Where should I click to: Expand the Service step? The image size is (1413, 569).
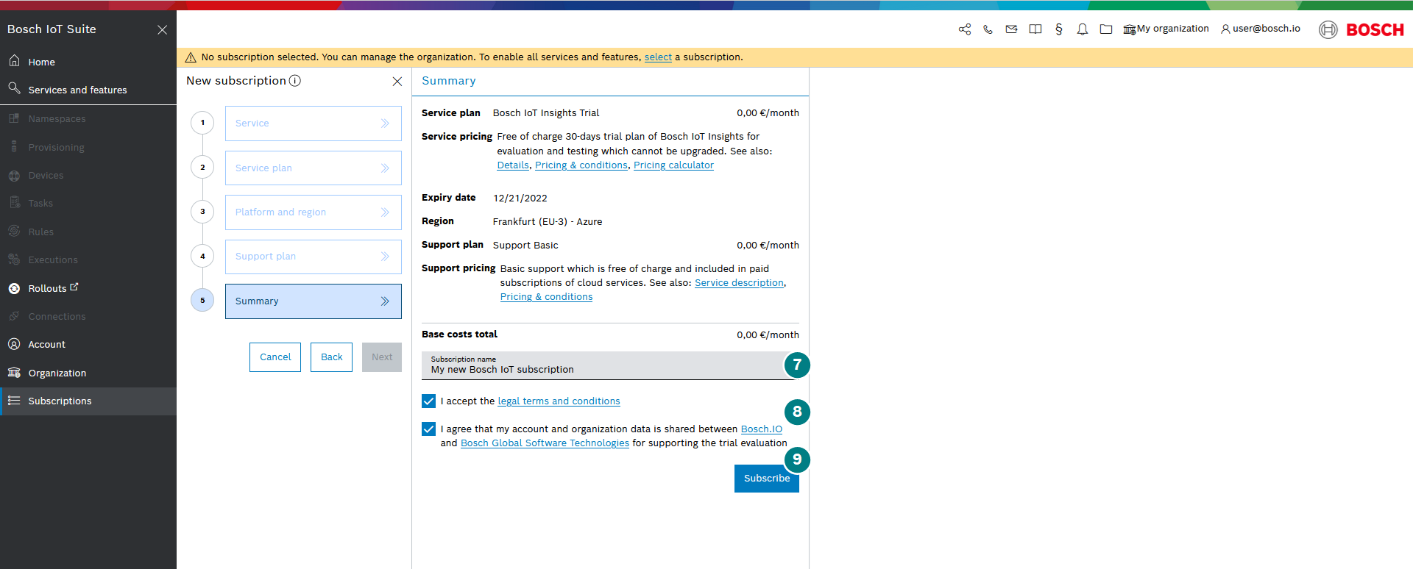pyautogui.click(x=314, y=124)
